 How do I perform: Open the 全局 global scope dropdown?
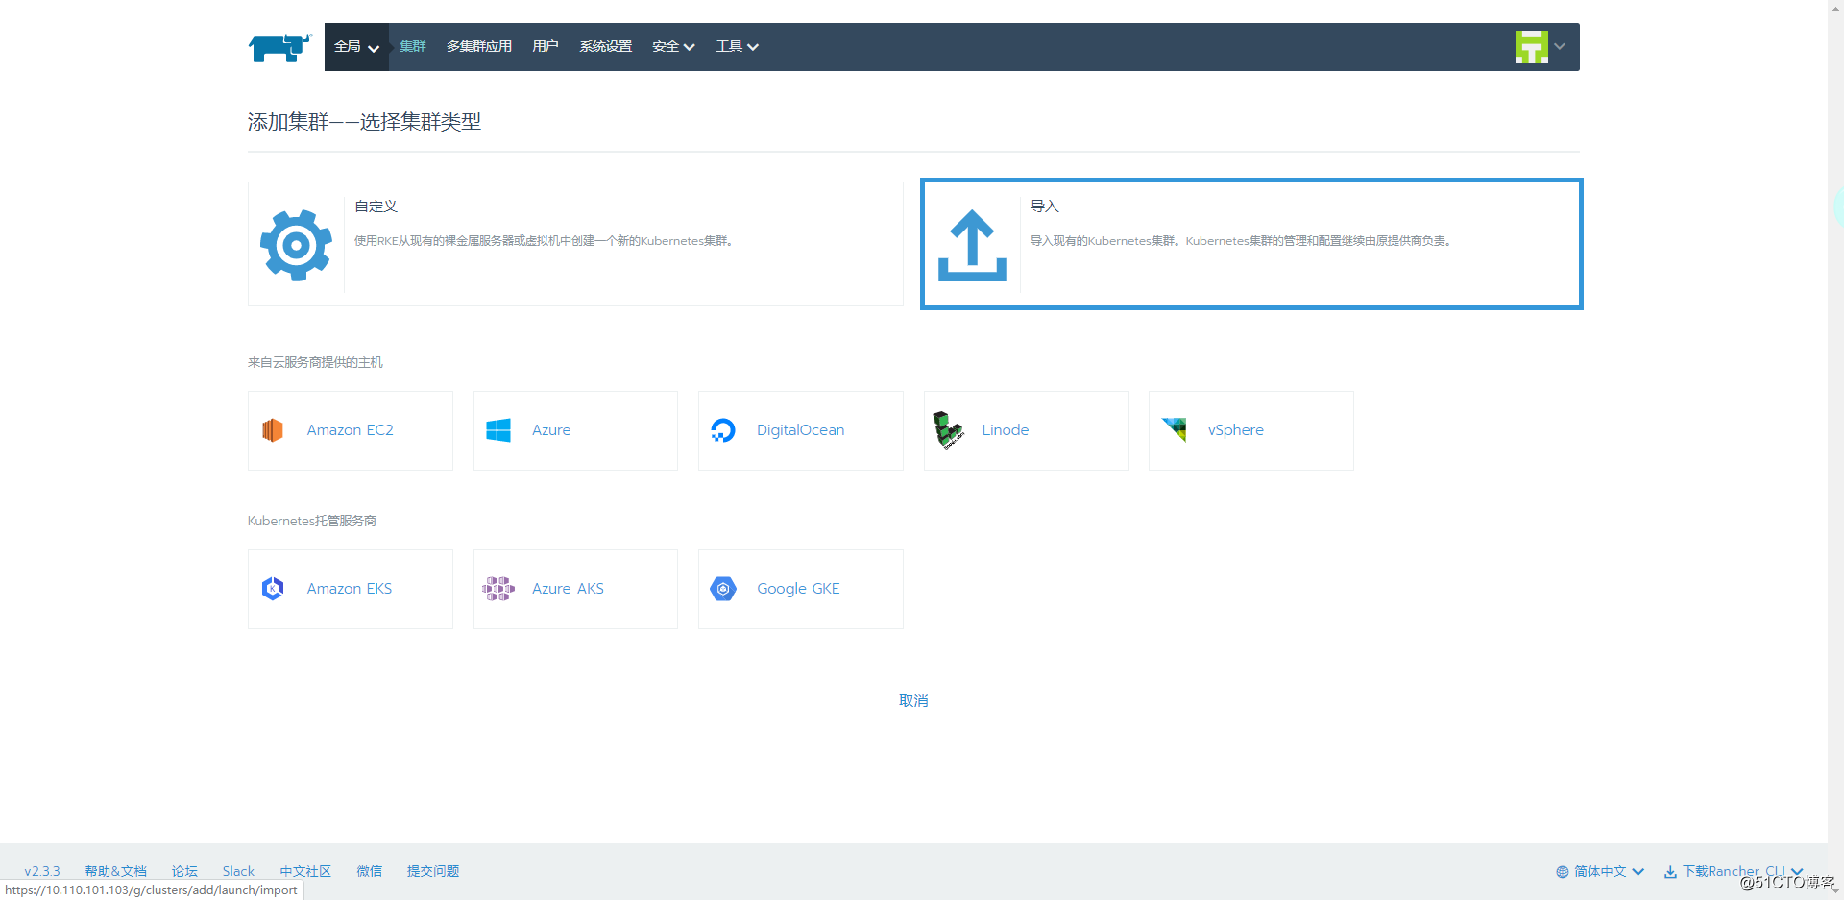click(356, 47)
